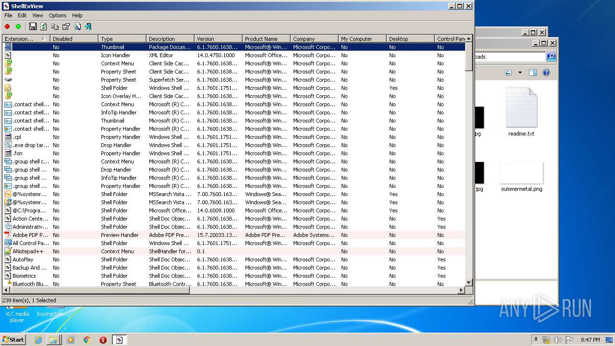Screen dimensions: 615x346
Task: Open Opera from the taskbar
Action: tap(103, 340)
